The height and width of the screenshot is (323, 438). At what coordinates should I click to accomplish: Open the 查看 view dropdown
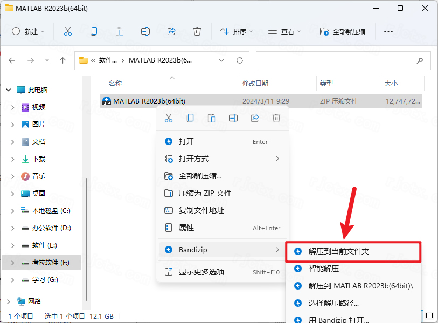tap(285, 31)
